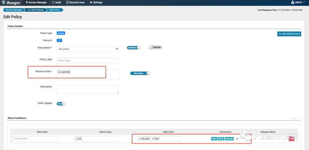This screenshot has height=150, width=309.
Task: Toggle the Normal override switch
Action: coord(155,48)
